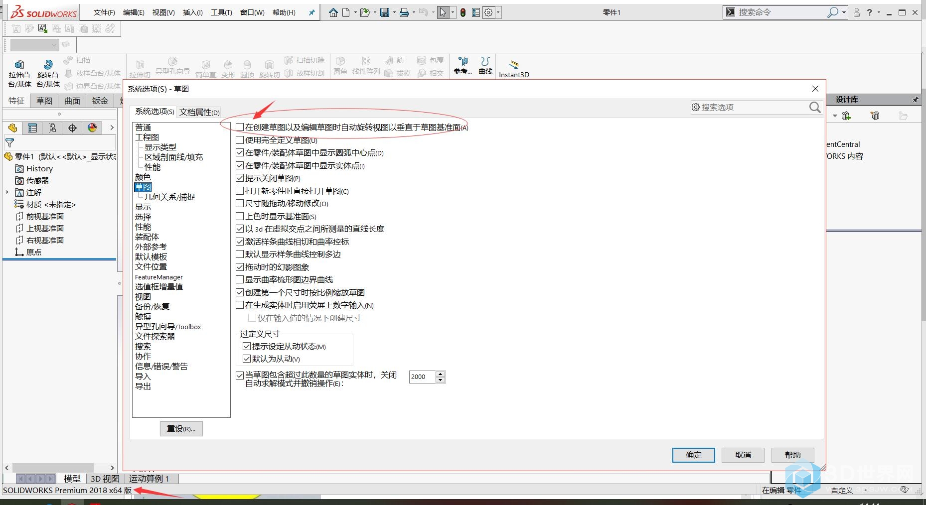Select the cursor Select tool icon
The width and height of the screenshot is (926, 505).
(443, 12)
